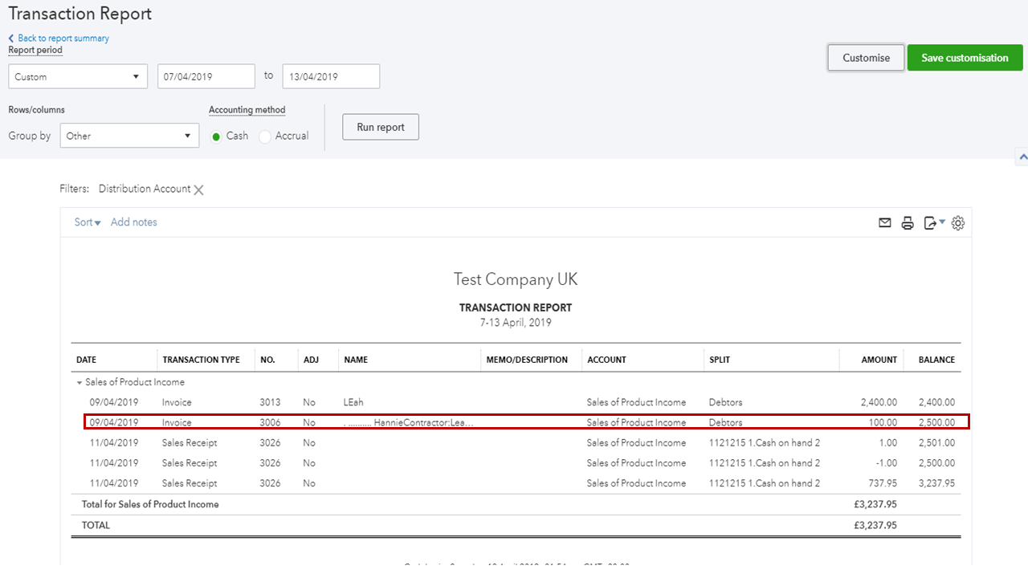Remove the Distribution Account filter via its X
This screenshot has width=1028, height=578.
coord(198,189)
